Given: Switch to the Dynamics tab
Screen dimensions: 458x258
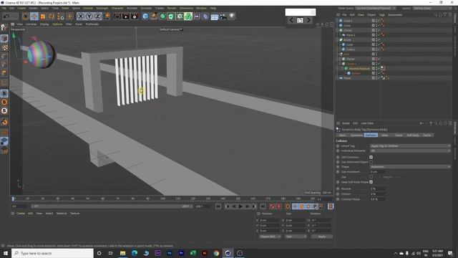Looking at the screenshot, I should 356,135.
